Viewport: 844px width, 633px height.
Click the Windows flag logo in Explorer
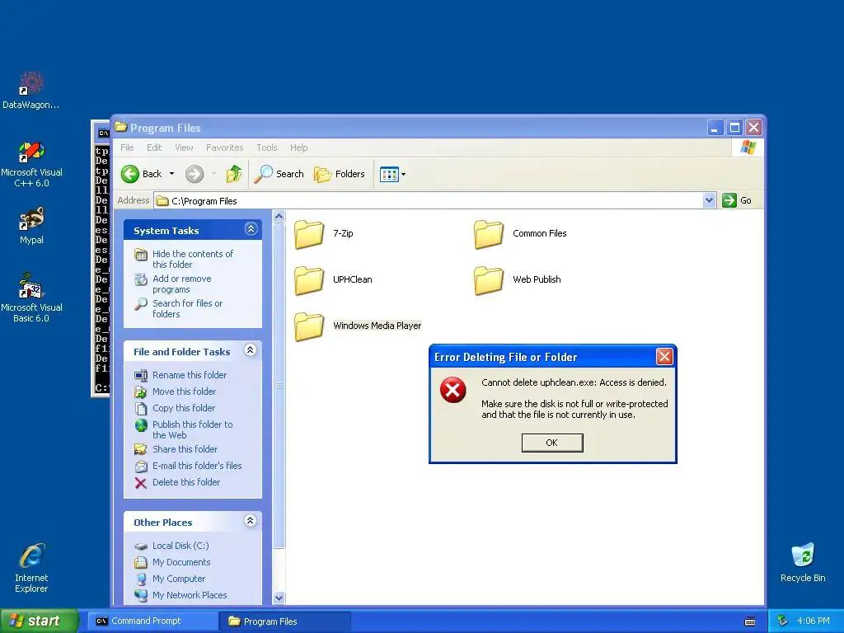[748, 148]
